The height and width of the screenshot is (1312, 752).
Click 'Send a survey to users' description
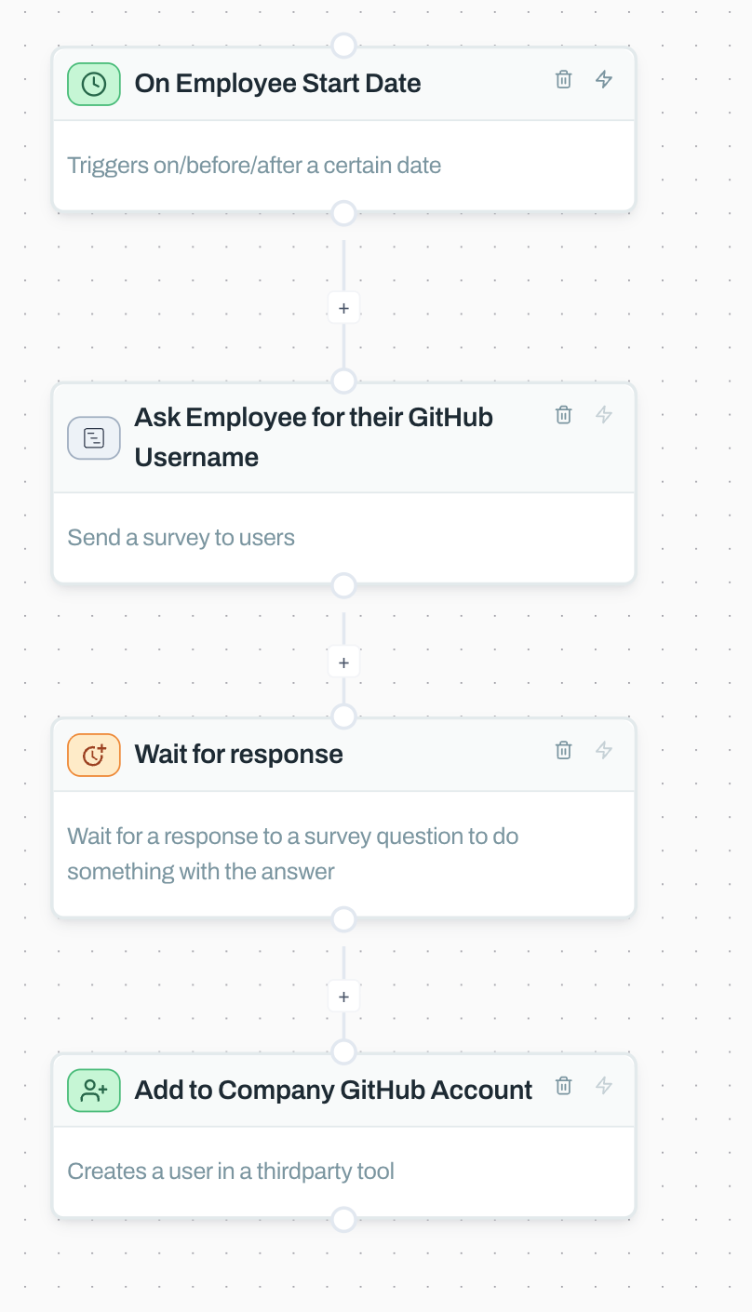[181, 538]
